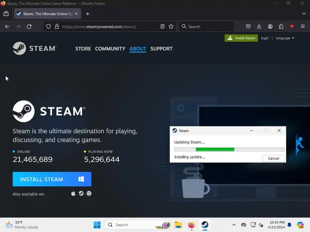Open Firefox tracking protection shield

point(48,27)
